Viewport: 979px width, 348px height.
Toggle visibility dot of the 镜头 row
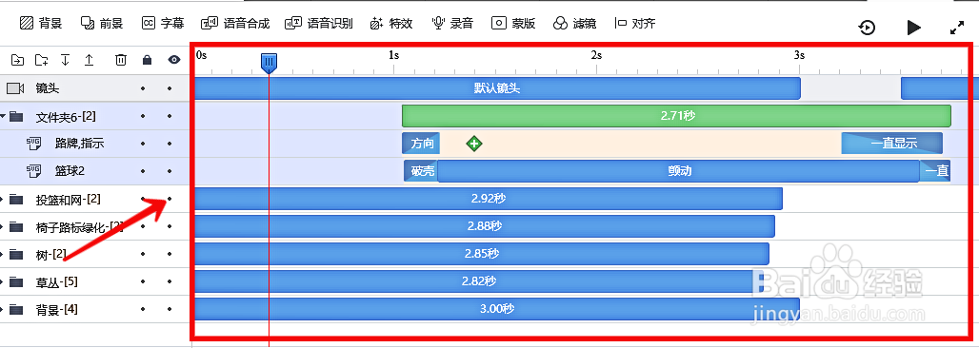point(170,88)
